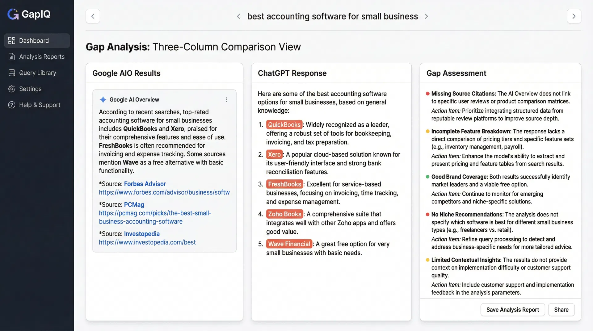Go back with the top-left arrow button
593x331 pixels.
coord(93,16)
